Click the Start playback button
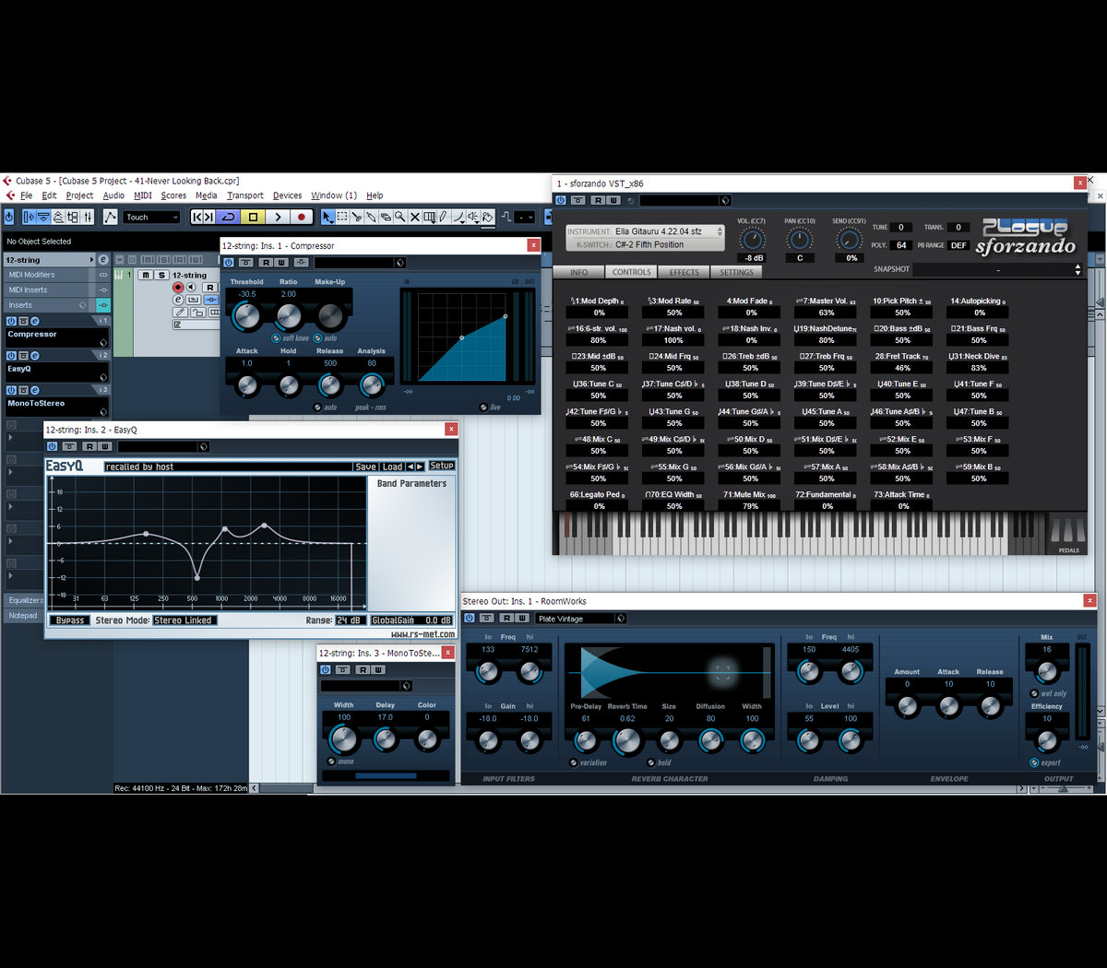The image size is (1107, 968). pyautogui.click(x=277, y=218)
